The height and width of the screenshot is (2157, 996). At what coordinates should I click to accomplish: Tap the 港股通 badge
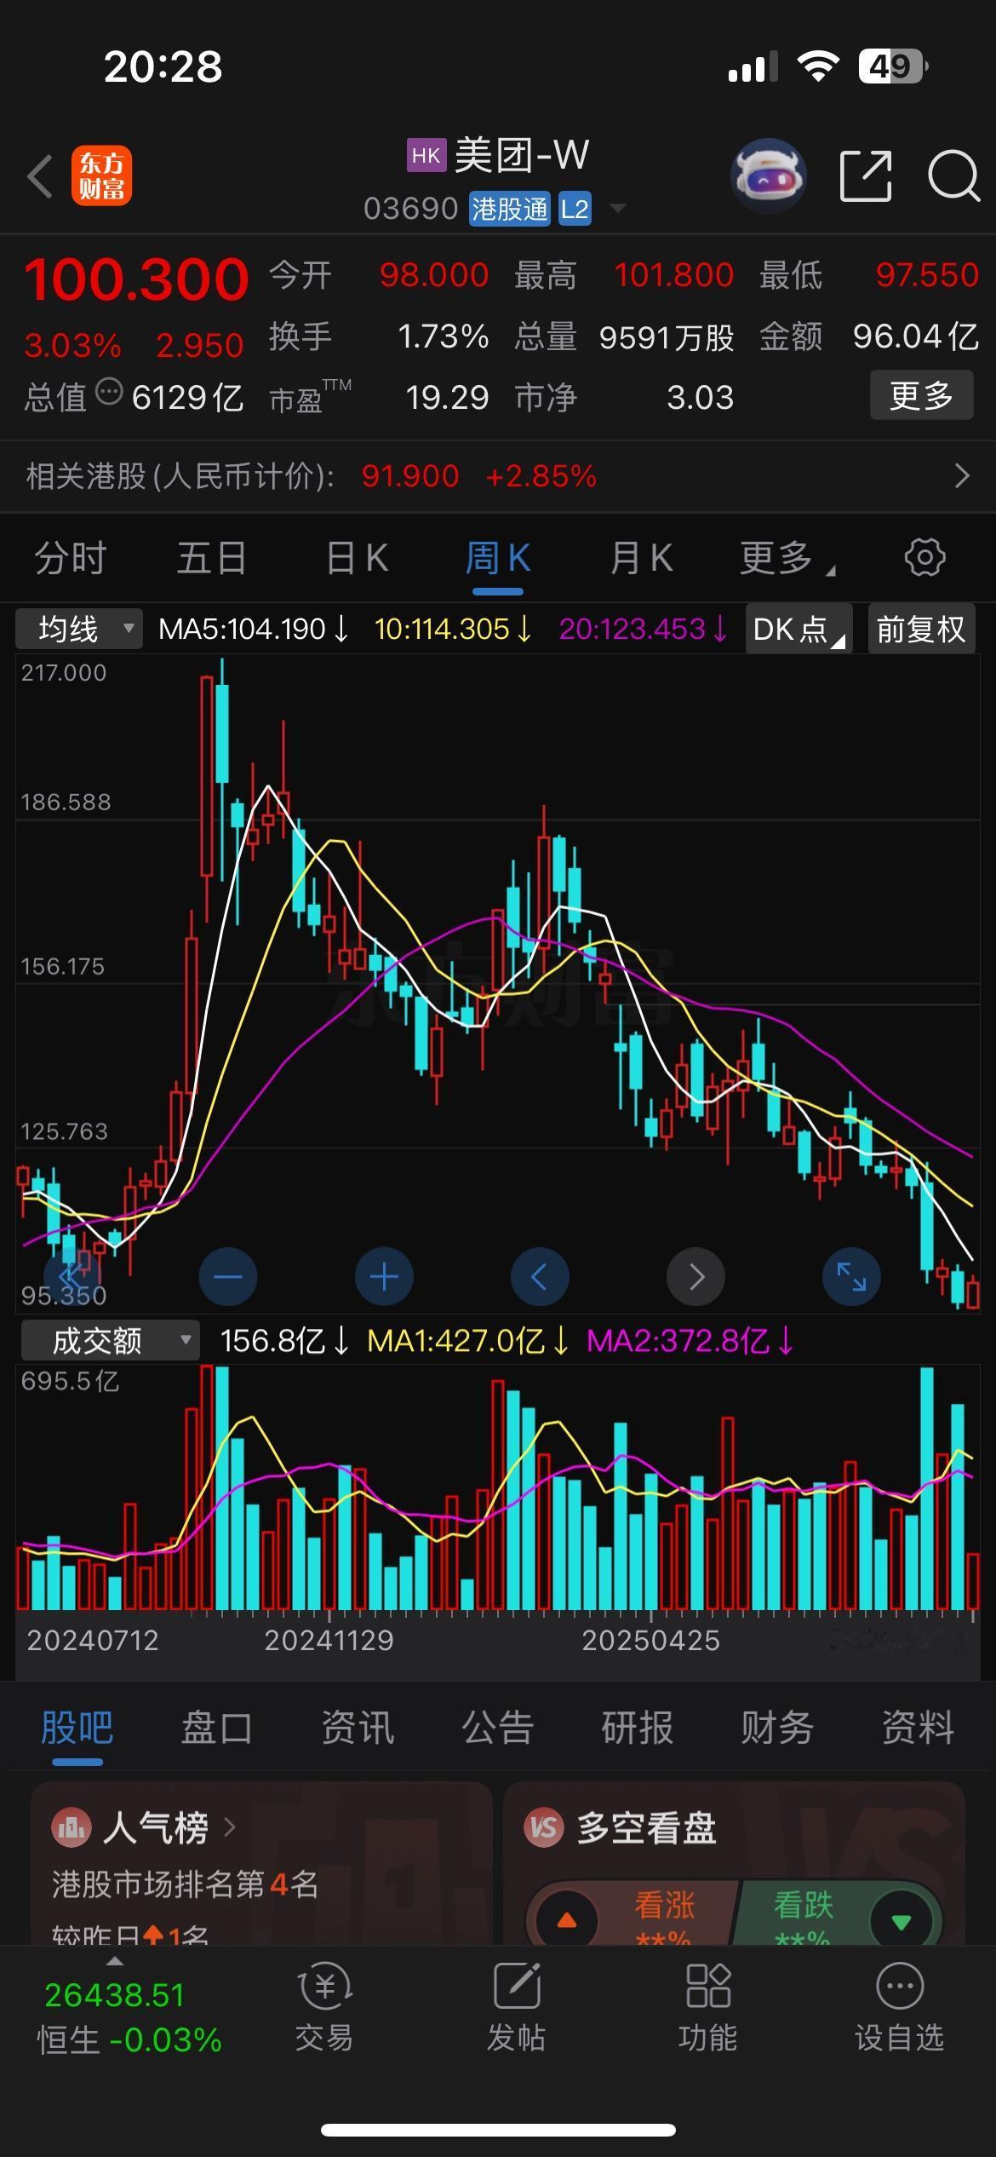point(510,209)
